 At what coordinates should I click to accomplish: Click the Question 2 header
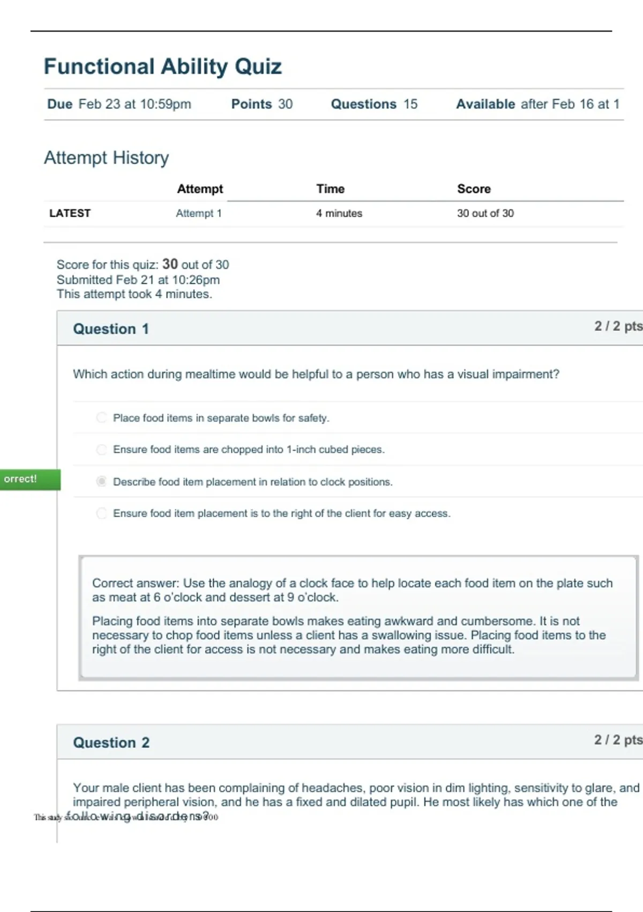pos(111,742)
